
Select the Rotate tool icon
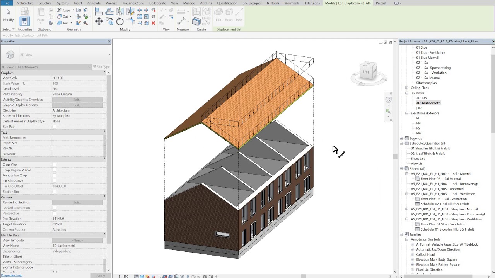(x=120, y=22)
